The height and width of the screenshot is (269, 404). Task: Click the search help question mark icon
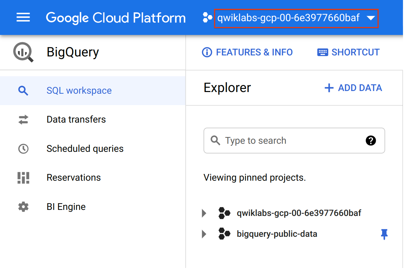pos(370,140)
